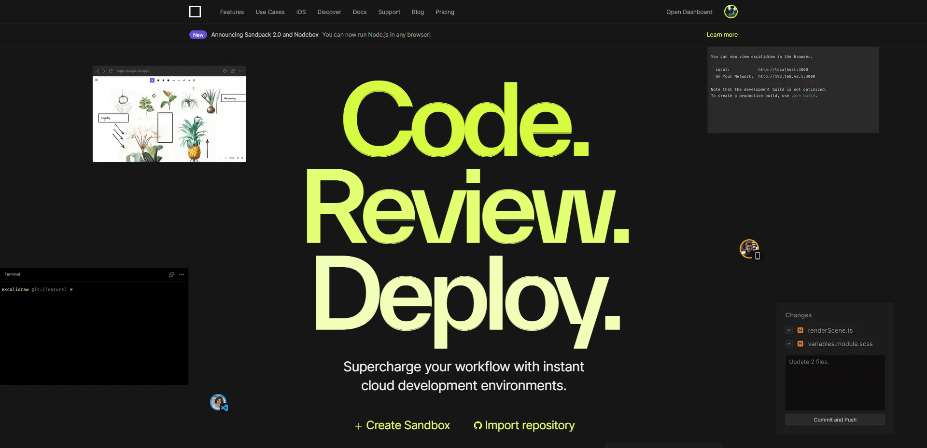927x448 pixels.
Task: Click the modified icon beside renderScene.ts
Action: [x=801, y=330]
